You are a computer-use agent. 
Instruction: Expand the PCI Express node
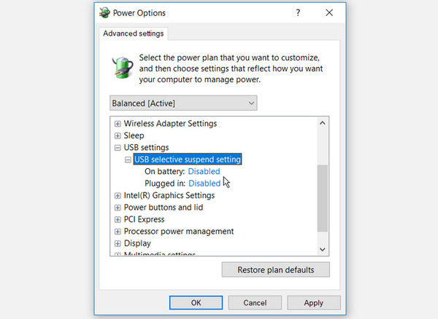118,219
